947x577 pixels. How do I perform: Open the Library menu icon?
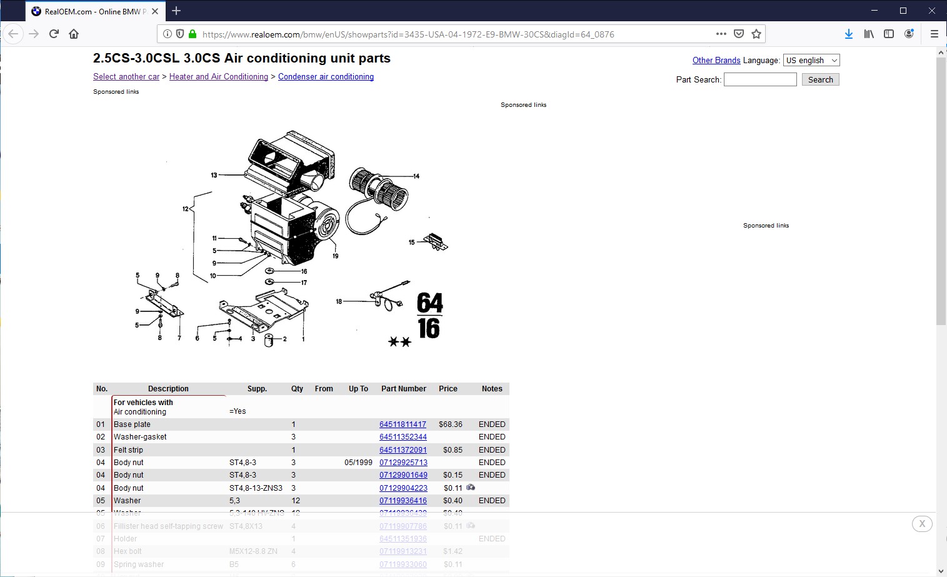(x=869, y=34)
